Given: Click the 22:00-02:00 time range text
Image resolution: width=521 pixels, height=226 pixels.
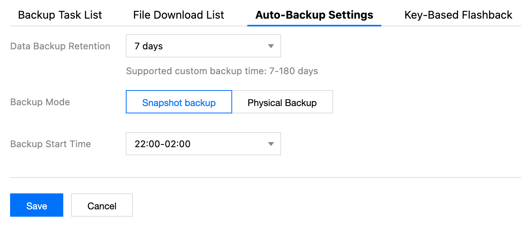Looking at the screenshot, I should click(162, 144).
